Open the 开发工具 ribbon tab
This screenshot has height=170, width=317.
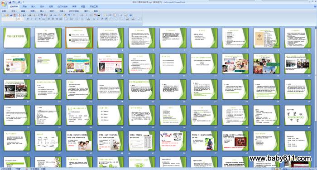[x=94, y=6]
